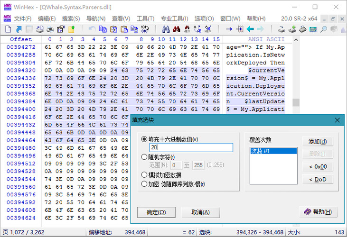Open the Calculator icon in toolbar
Screen dimensions: 347x237
[x=313, y=29]
